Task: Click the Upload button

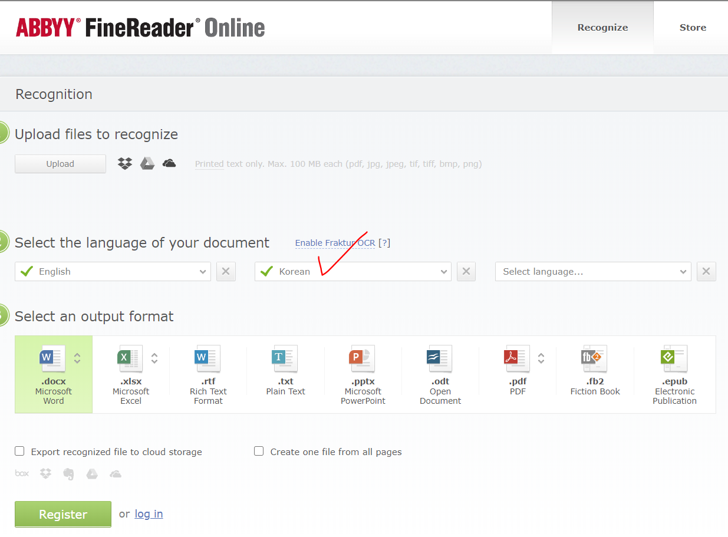Action: pyautogui.click(x=60, y=164)
